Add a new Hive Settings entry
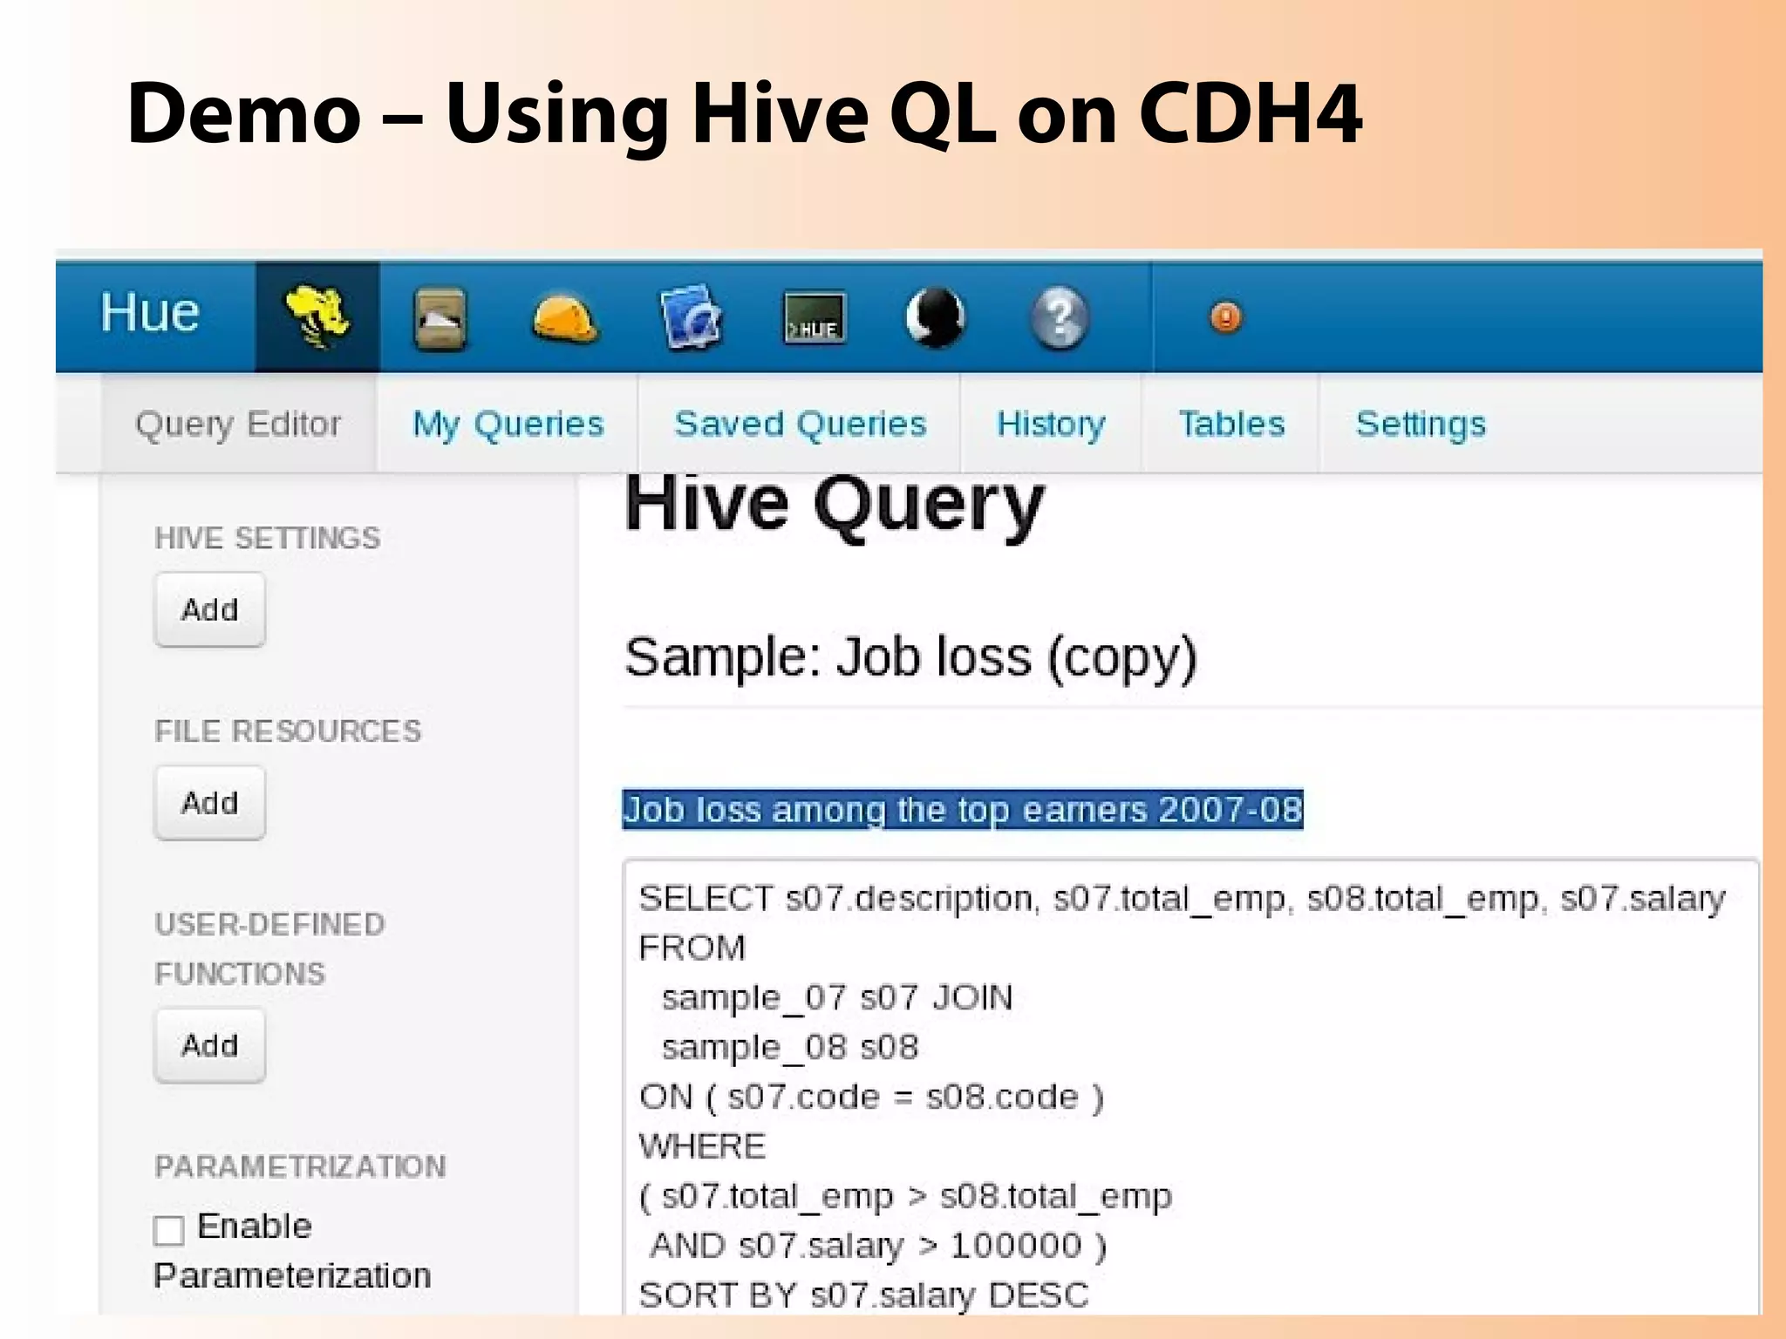The image size is (1786, 1339). (x=209, y=609)
